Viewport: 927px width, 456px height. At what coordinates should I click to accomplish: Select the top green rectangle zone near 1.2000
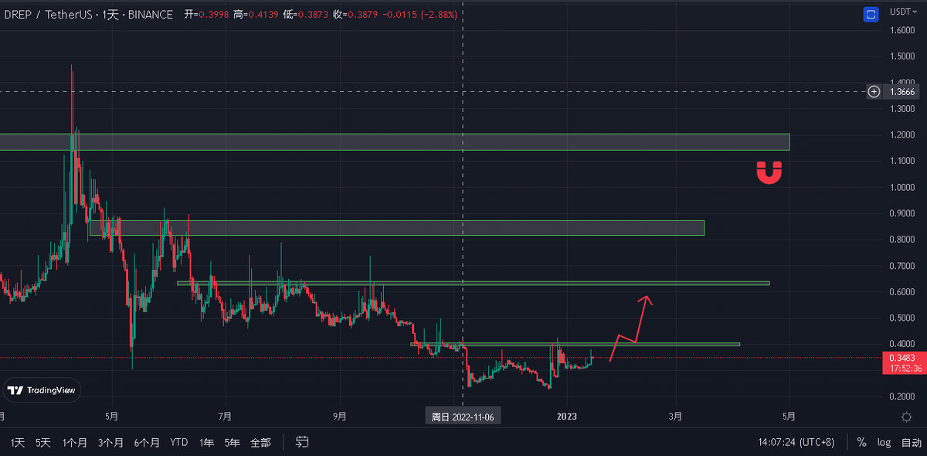pos(395,141)
